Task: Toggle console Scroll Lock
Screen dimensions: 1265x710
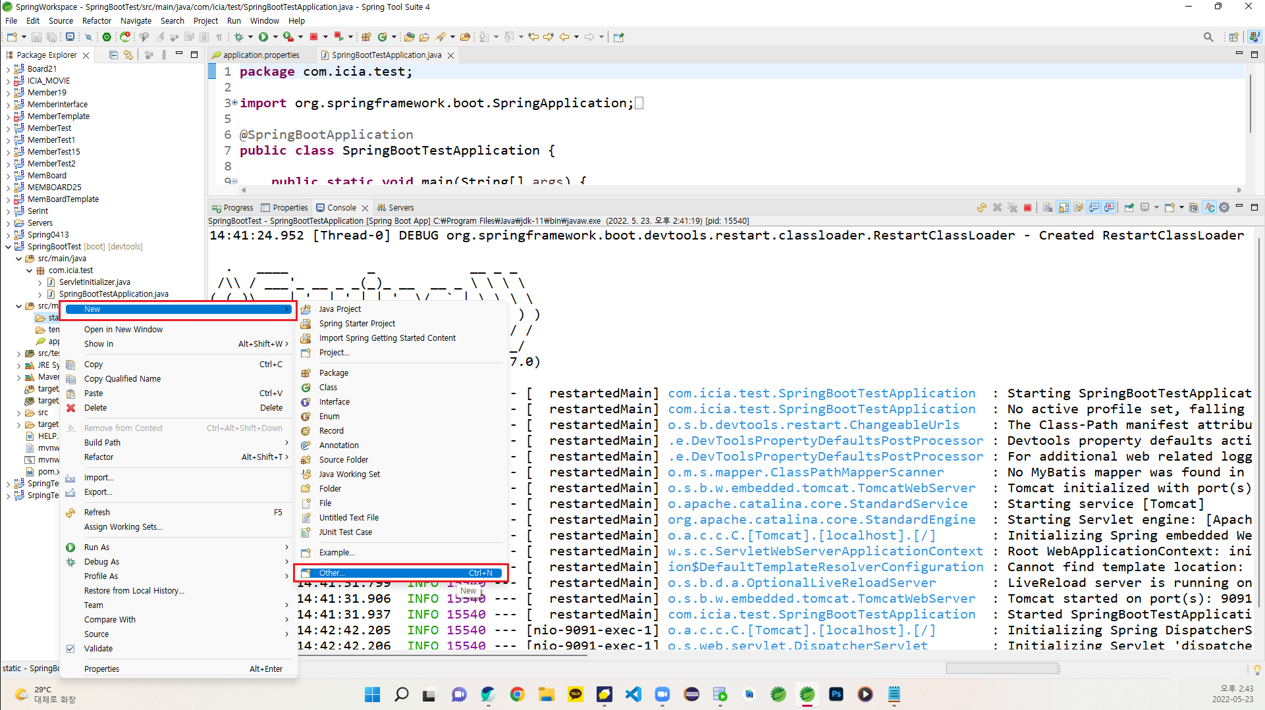Action: click(x=1063, y=208)
